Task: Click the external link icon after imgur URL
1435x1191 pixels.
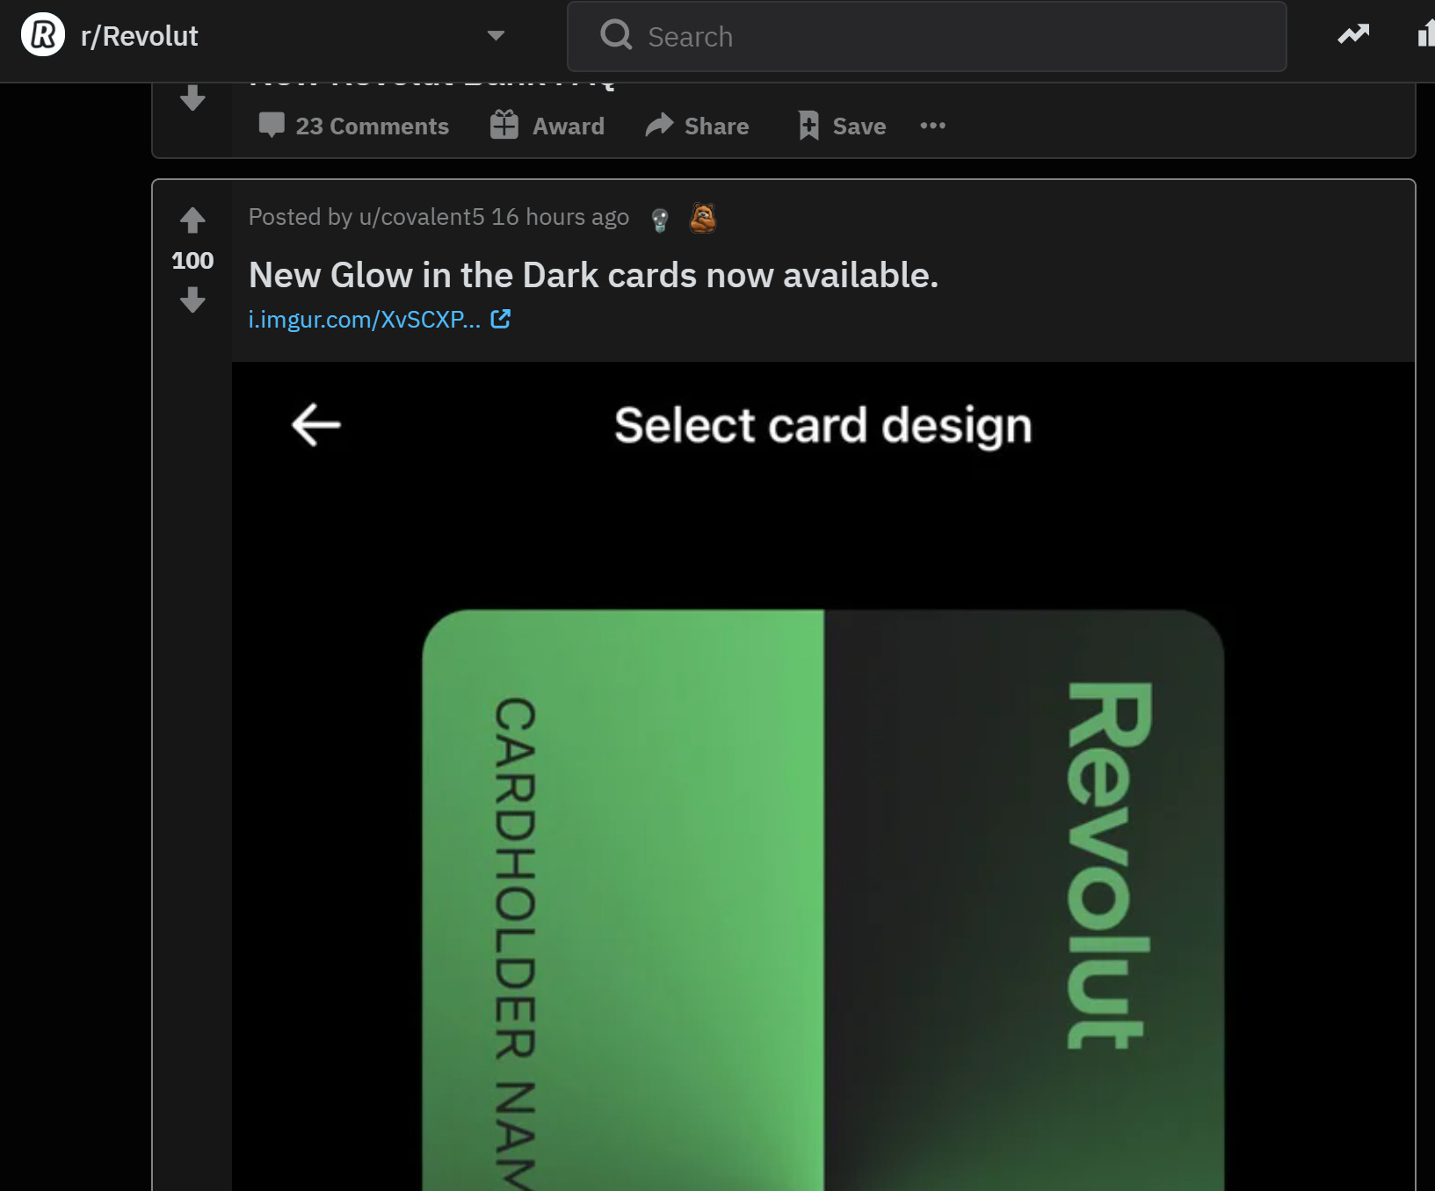Action: tap(500, 319)
